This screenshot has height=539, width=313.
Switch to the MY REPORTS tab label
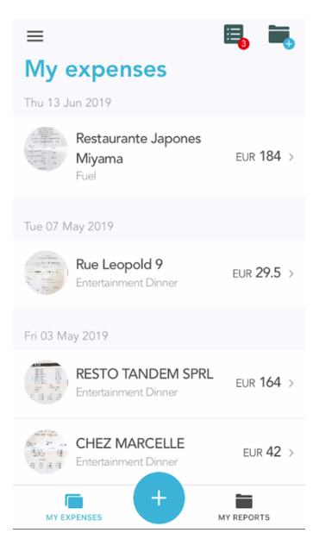pyautogui.click(x=244, y=517)
